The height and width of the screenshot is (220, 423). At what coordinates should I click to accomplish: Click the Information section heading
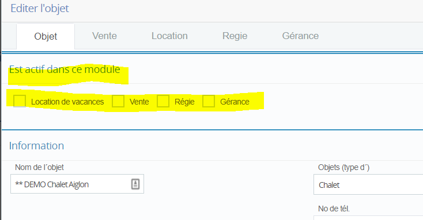[36, 146]
